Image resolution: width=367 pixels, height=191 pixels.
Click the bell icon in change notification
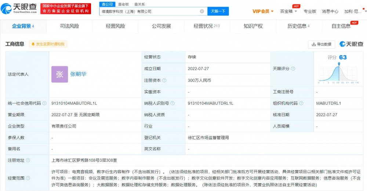click(x=33, y=44)
